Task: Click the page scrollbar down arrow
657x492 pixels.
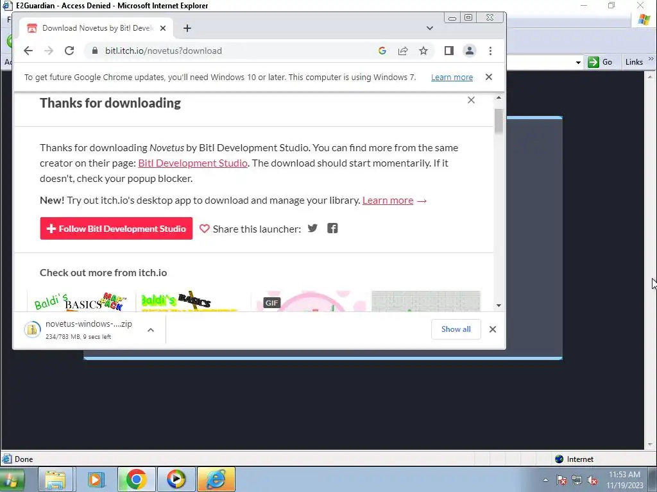Action: (499, 306)
